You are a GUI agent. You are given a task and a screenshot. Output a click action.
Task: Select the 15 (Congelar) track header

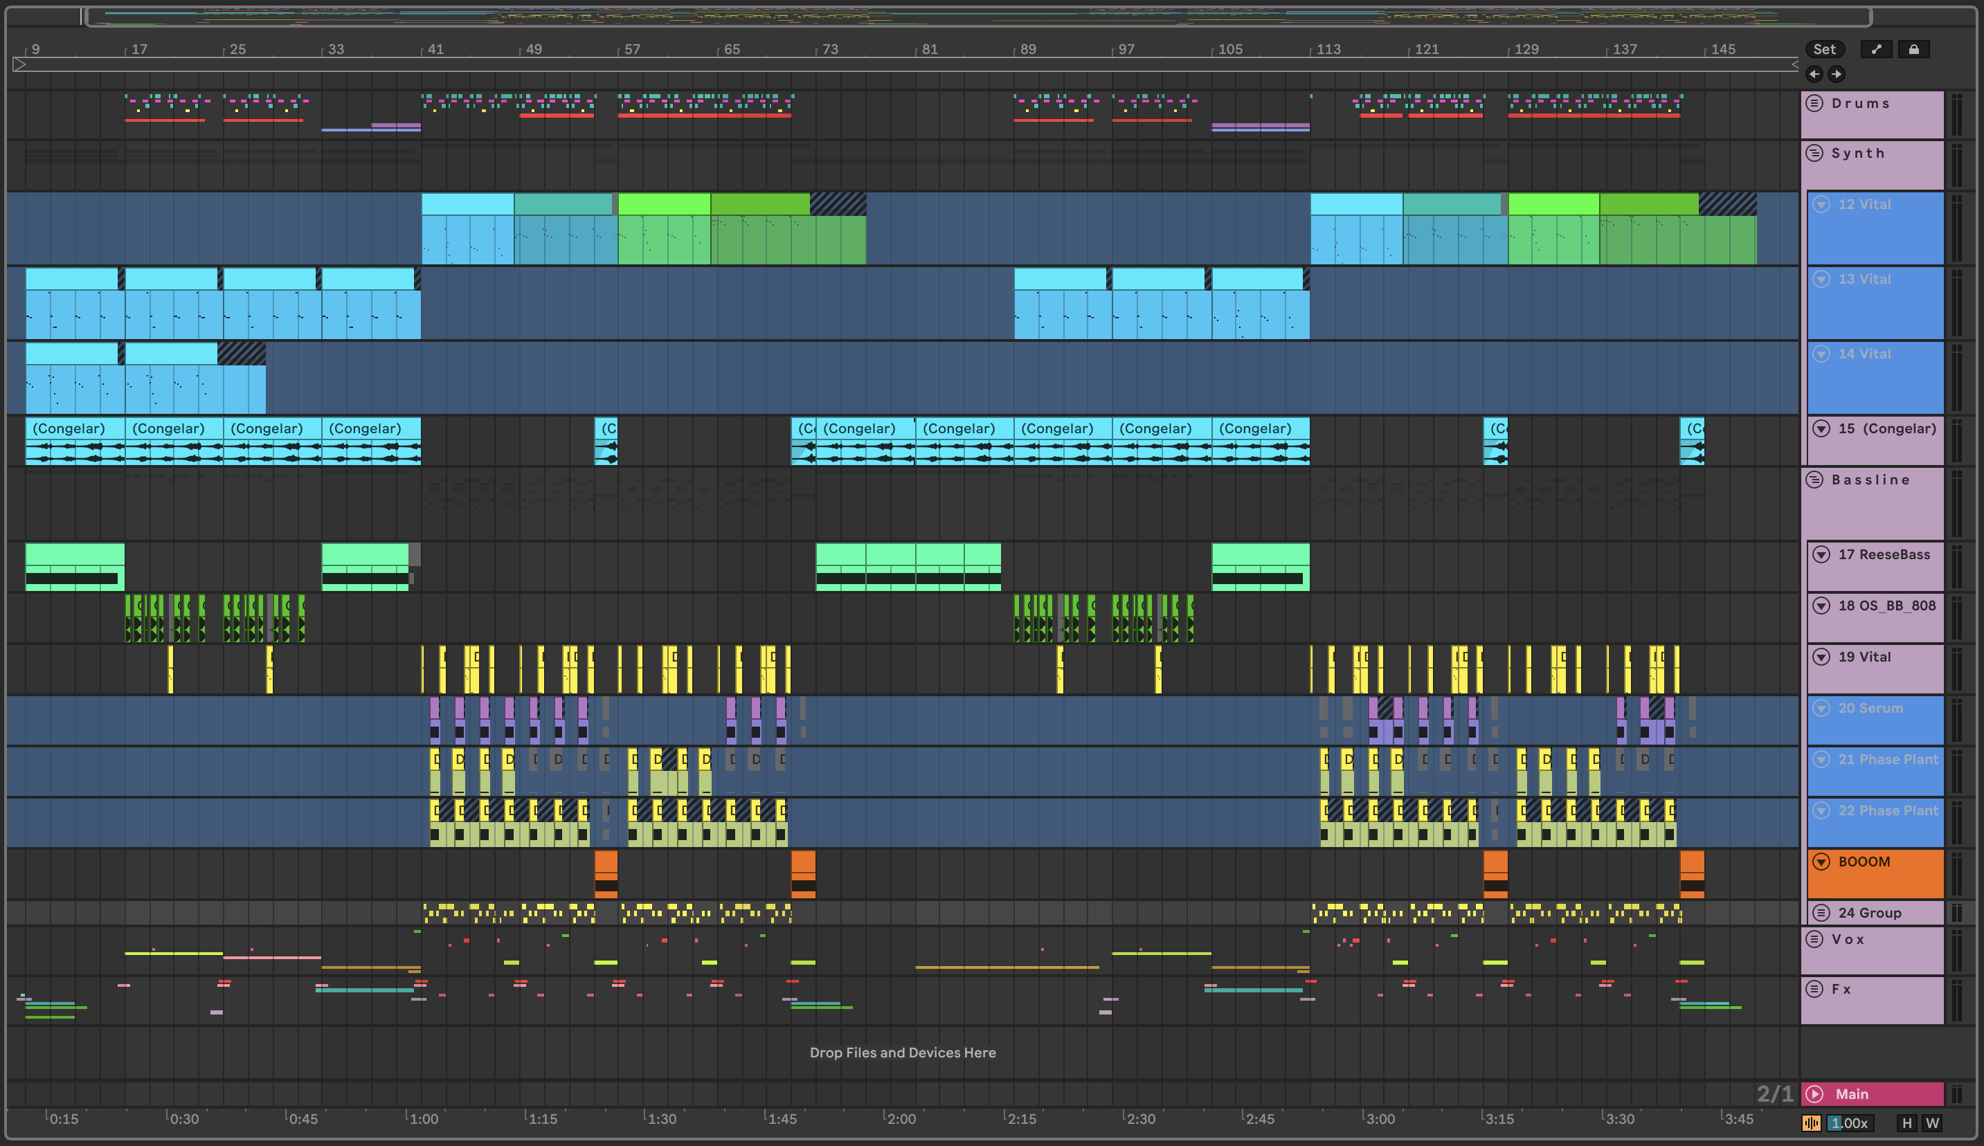[x=1886, y=429]
